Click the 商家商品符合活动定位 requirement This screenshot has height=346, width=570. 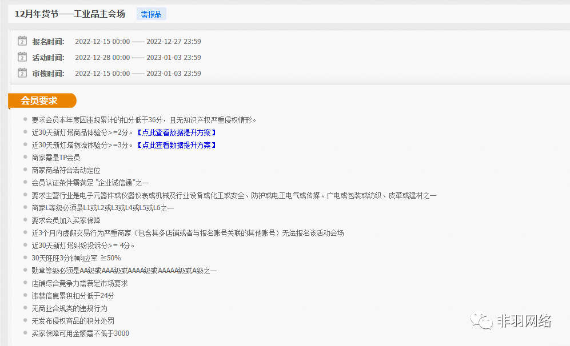pos(66,170)
